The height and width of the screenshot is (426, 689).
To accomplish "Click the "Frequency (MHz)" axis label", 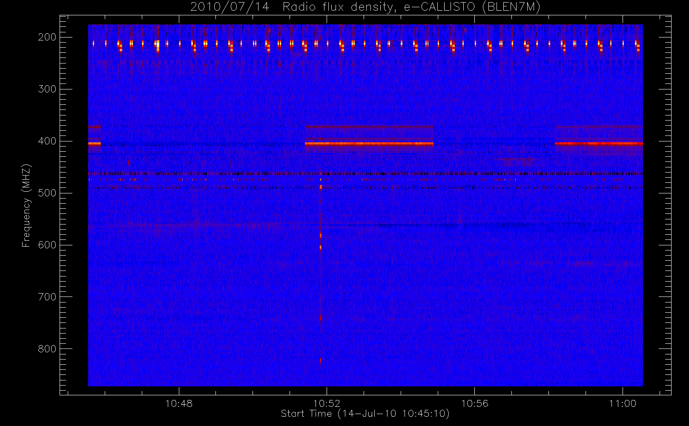I will click(x=26, y=205).
